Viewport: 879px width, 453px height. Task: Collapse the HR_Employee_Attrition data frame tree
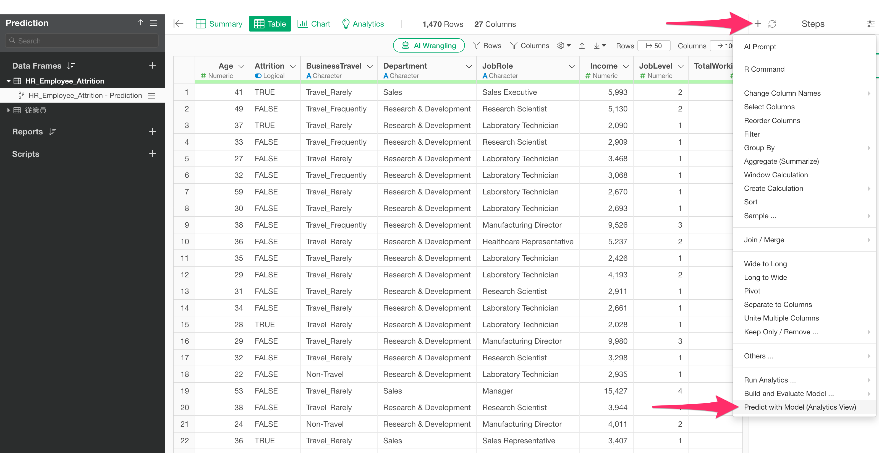(x=9, y=81)
